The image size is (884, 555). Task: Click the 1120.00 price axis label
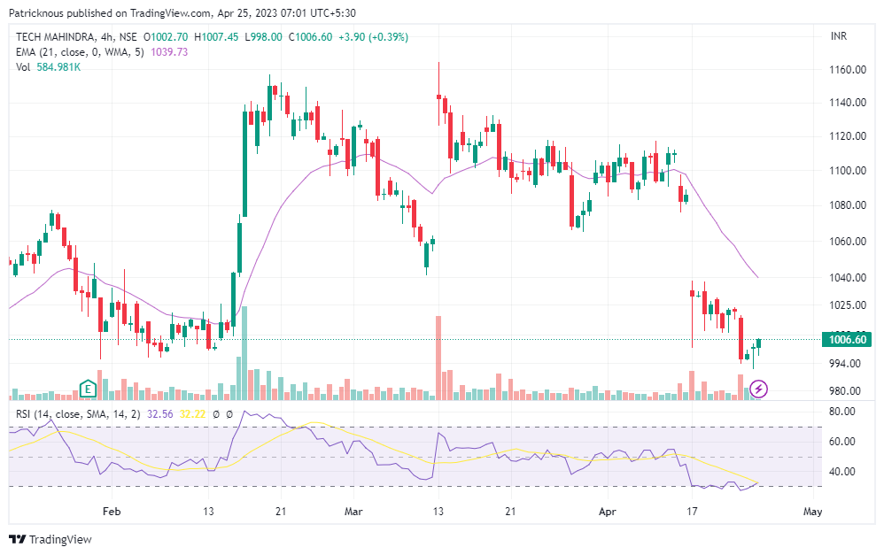tap(848, 135)
